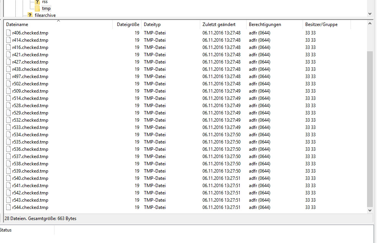Viewport: 377px width, 243px height.
Task: Select the tmp folder icon in tree
Action: (x=37, y=8)
